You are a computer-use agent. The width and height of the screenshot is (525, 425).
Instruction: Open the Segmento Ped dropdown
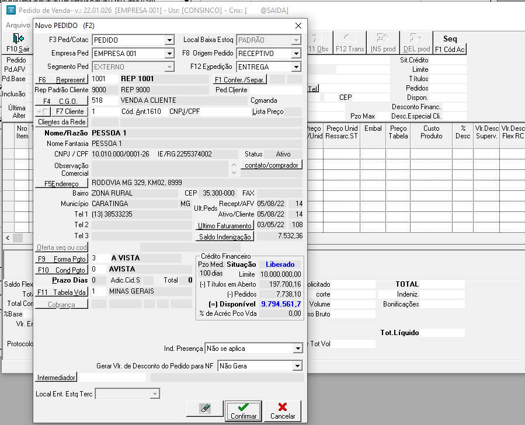click(170, 67)
